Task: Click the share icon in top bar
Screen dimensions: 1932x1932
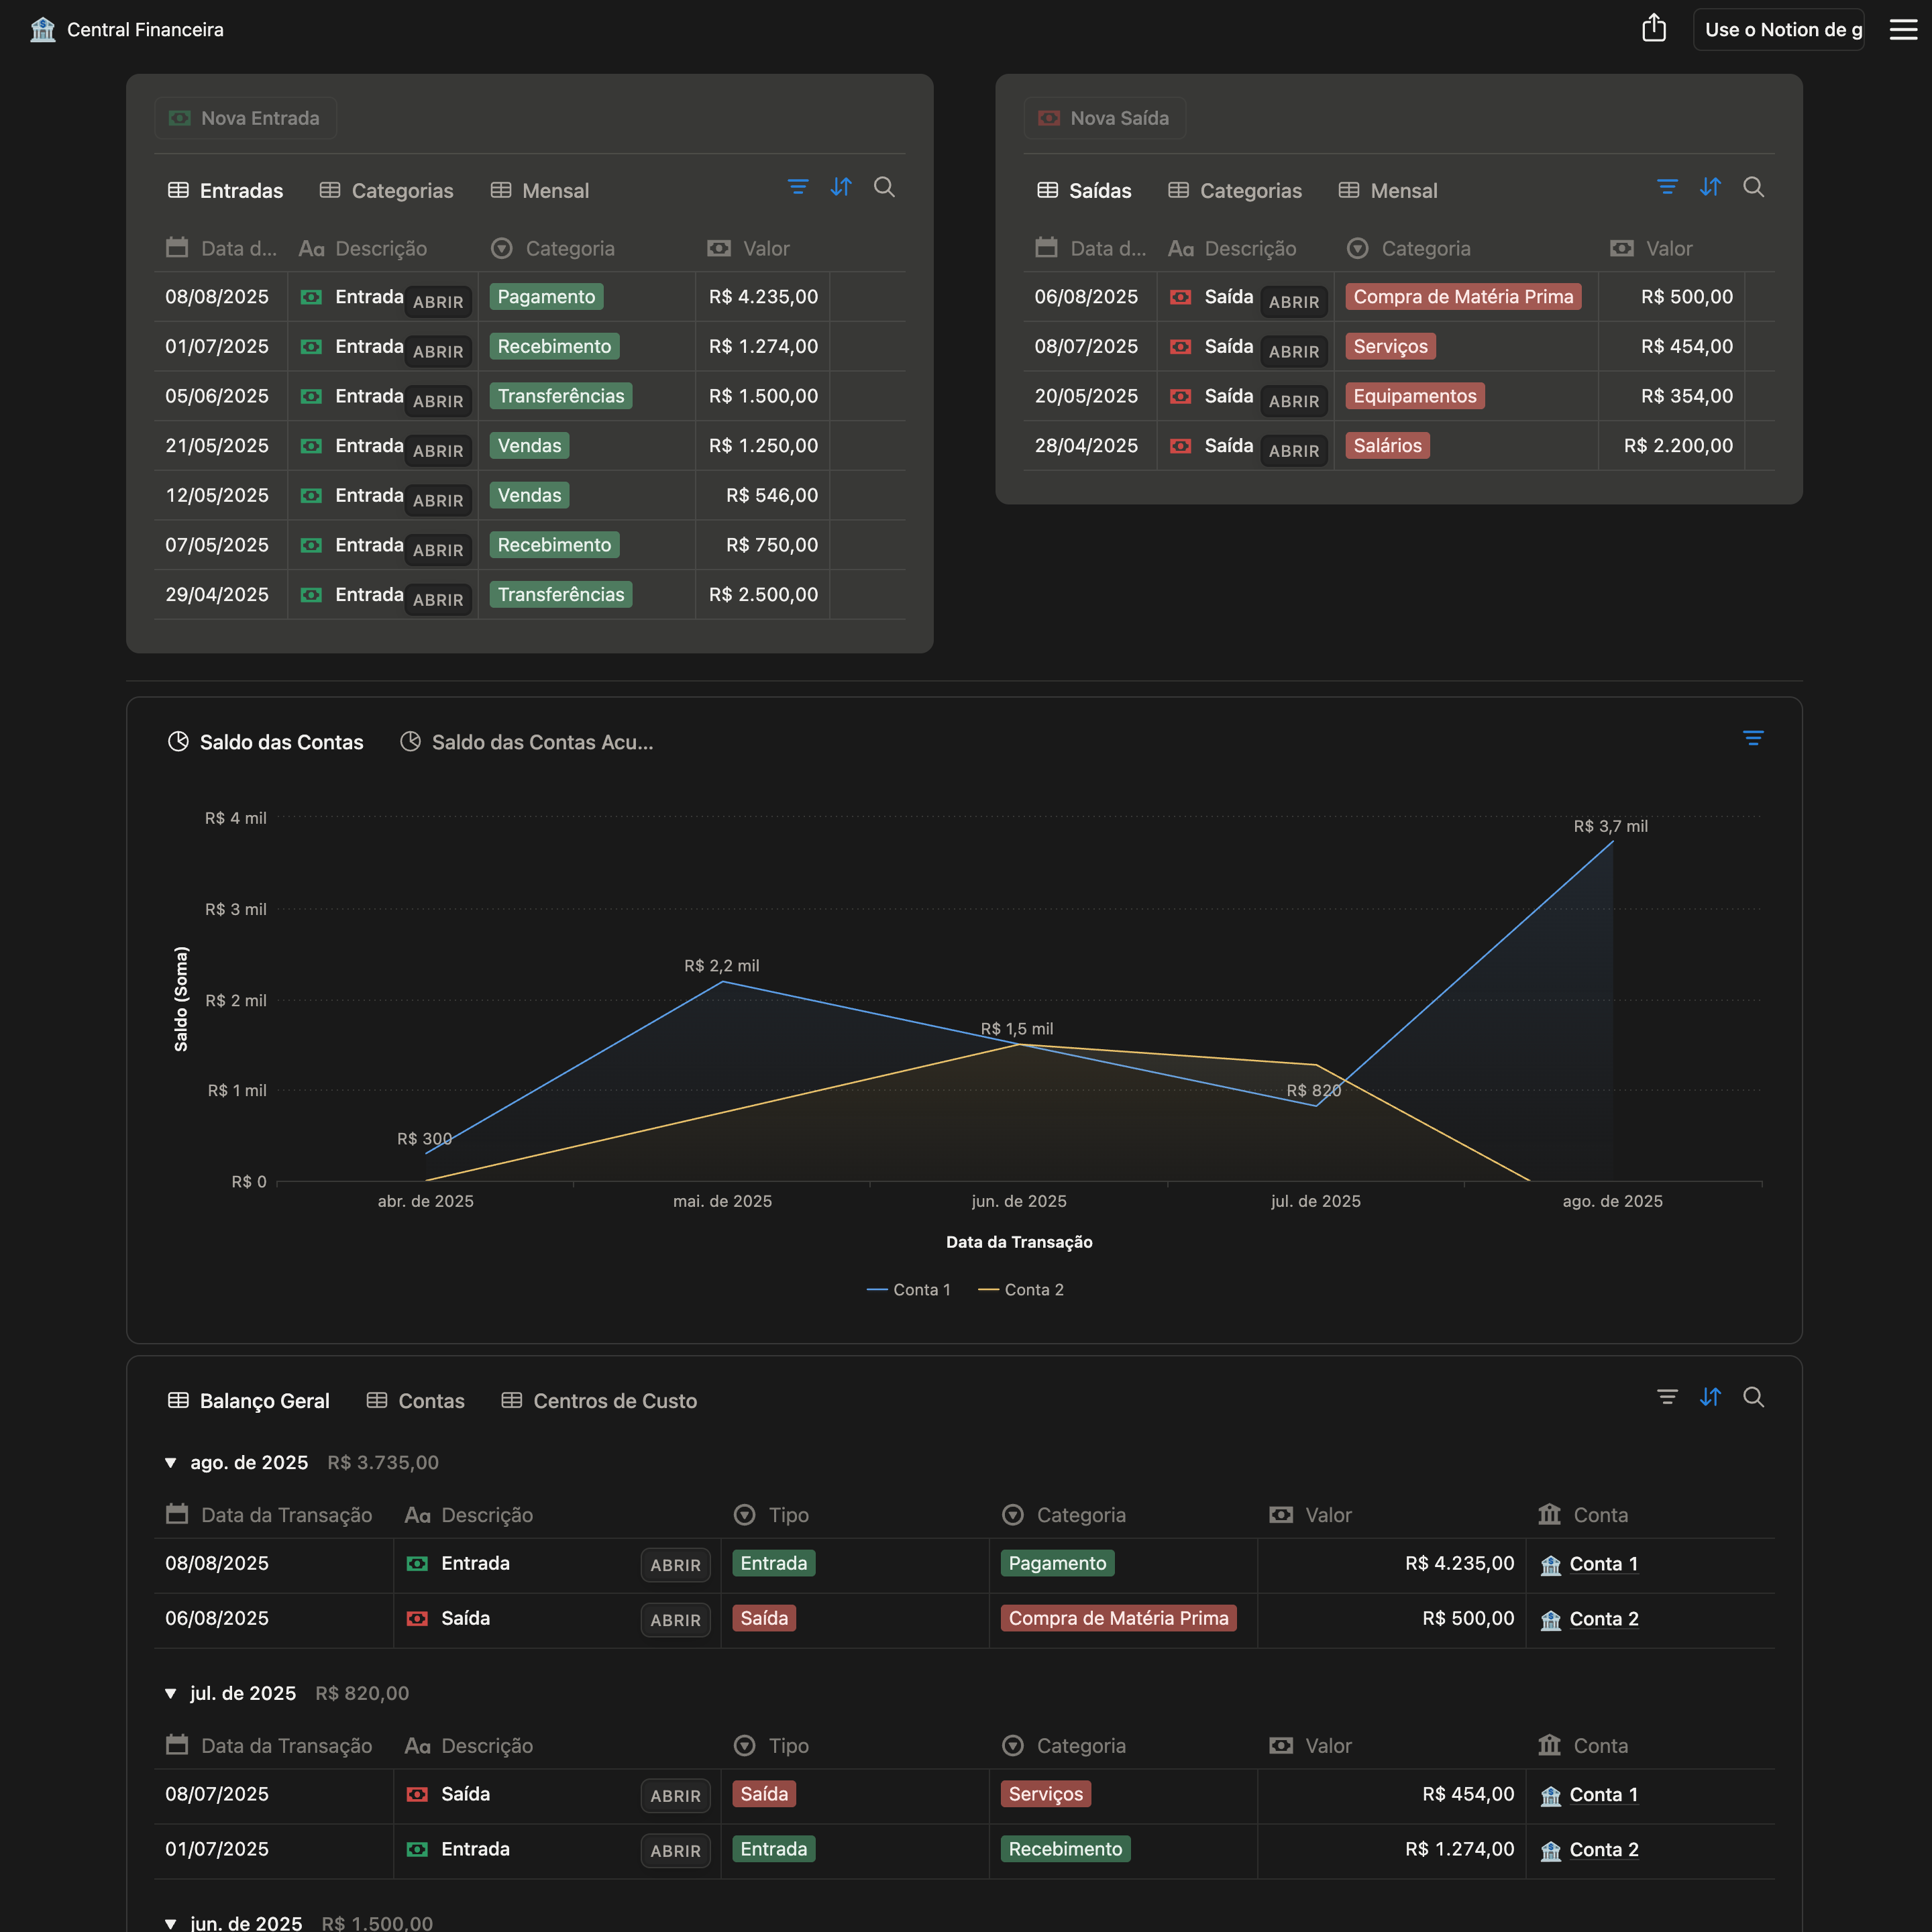Action: pos(1653,29)
